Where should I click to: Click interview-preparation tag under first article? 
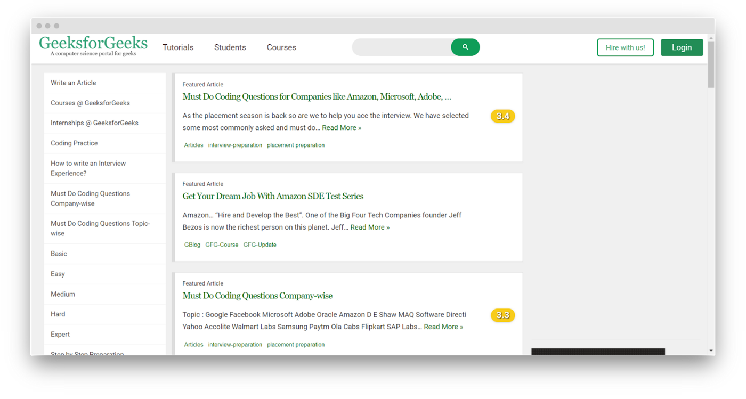(235, 145)
